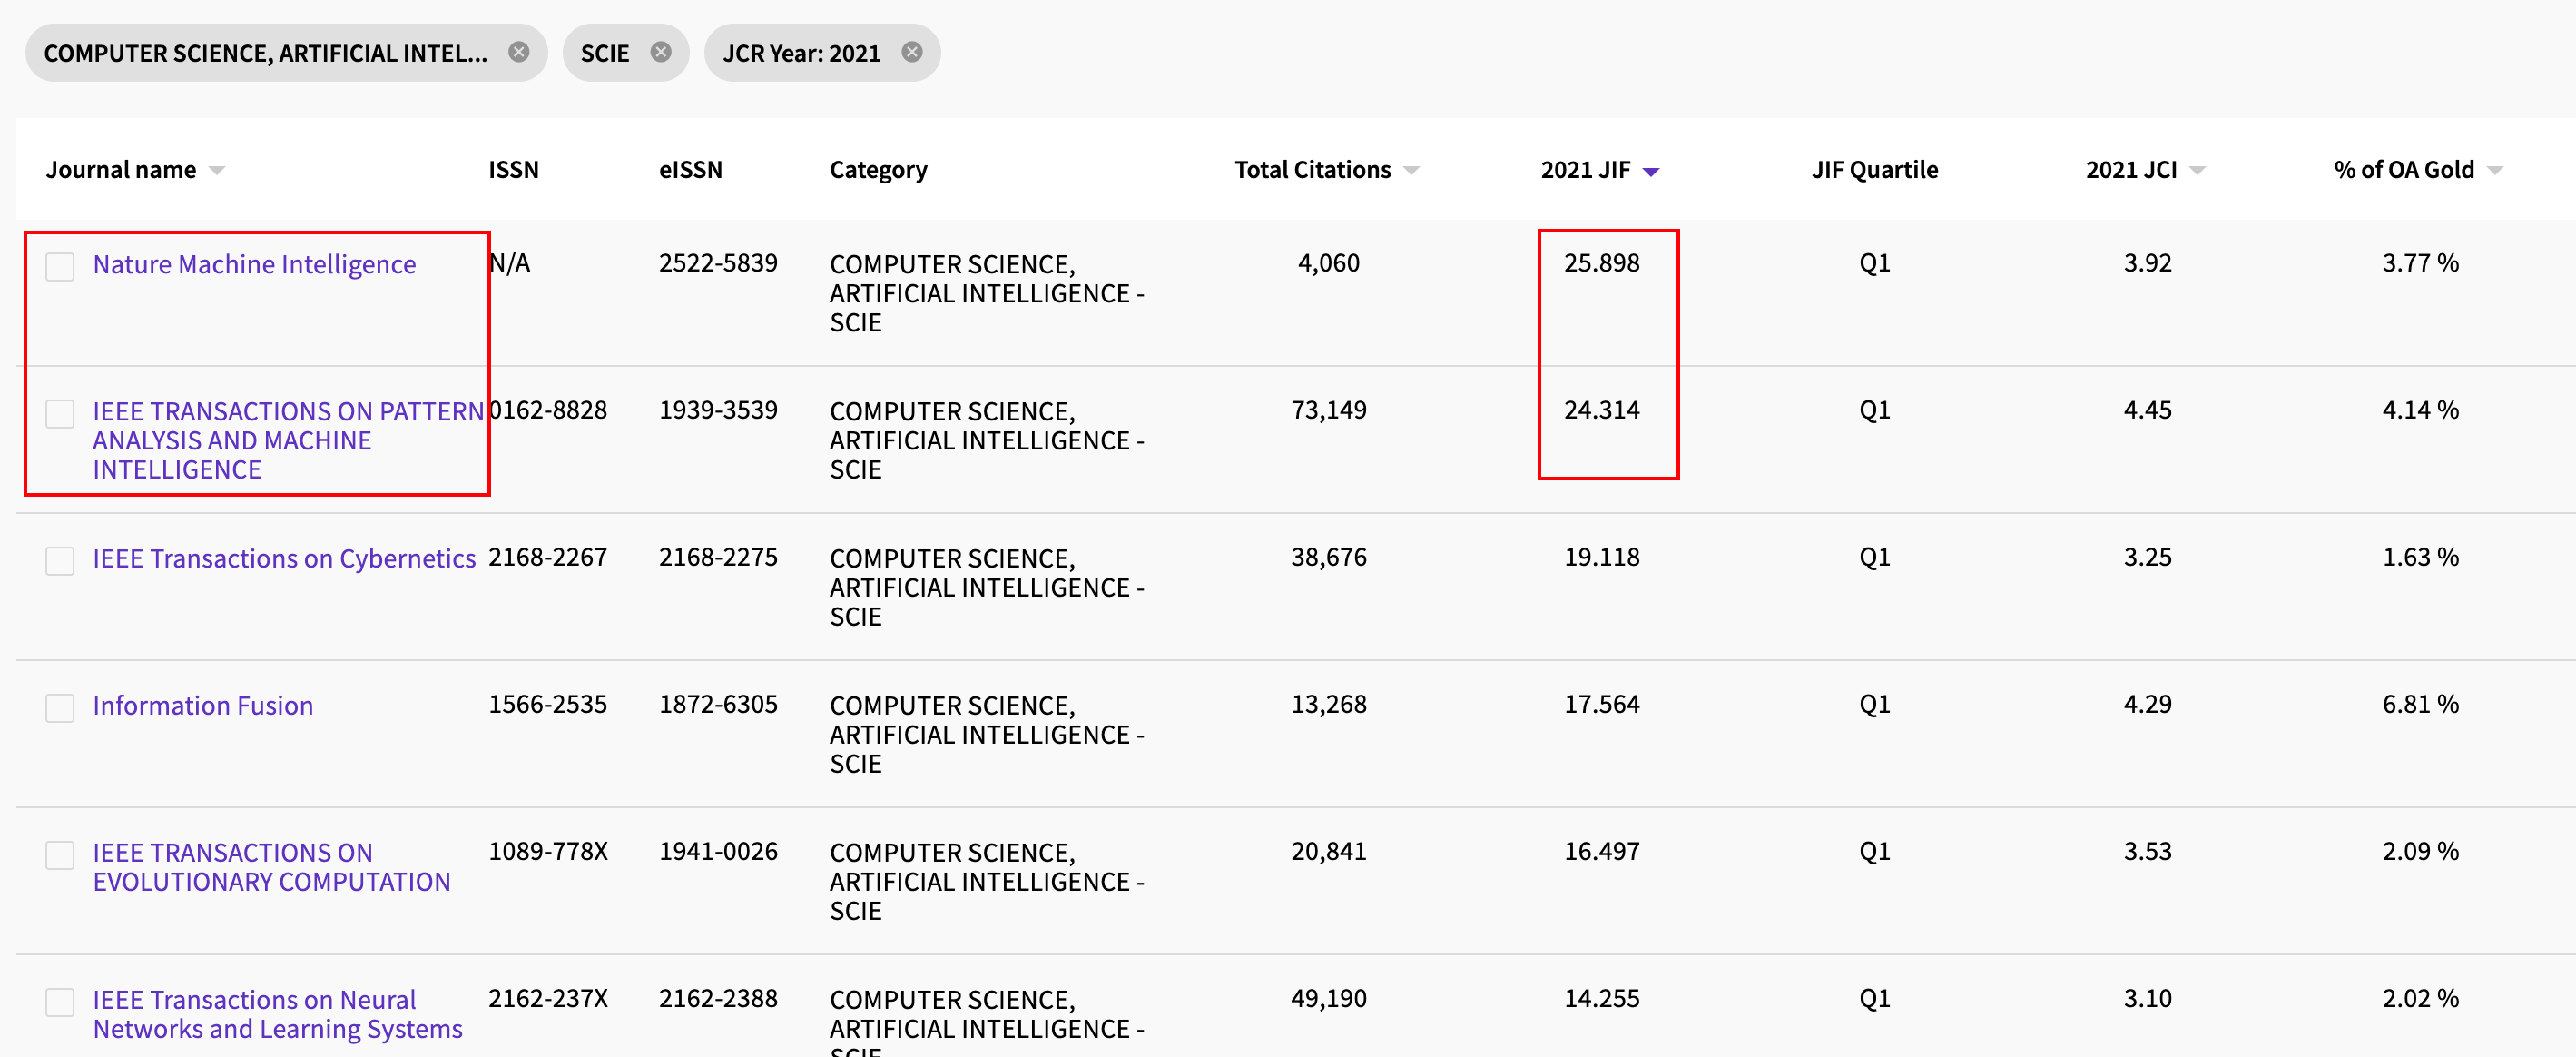Check the Nature Machine Intelligence checkbox
Viewport: 2576px width, 1057px height.
(x=60, y=266)
